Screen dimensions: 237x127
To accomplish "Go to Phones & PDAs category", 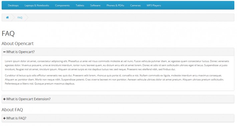I will [115, 5].
